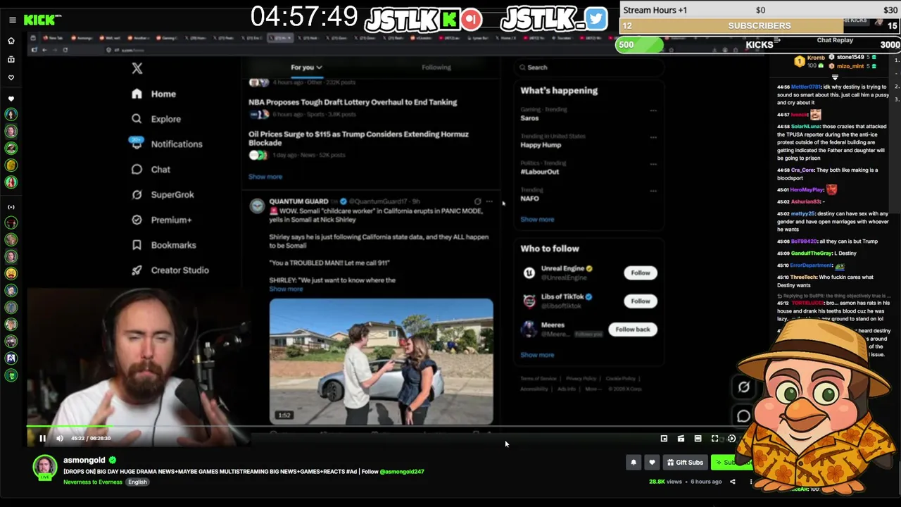Expand the For you feed dropdown

point(306,68)
